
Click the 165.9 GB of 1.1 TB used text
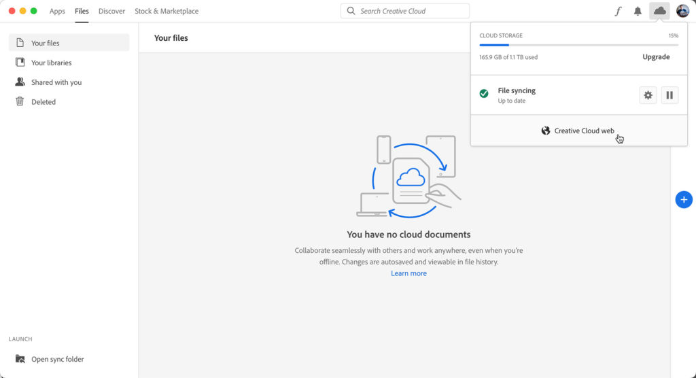[x=508, y=57]
